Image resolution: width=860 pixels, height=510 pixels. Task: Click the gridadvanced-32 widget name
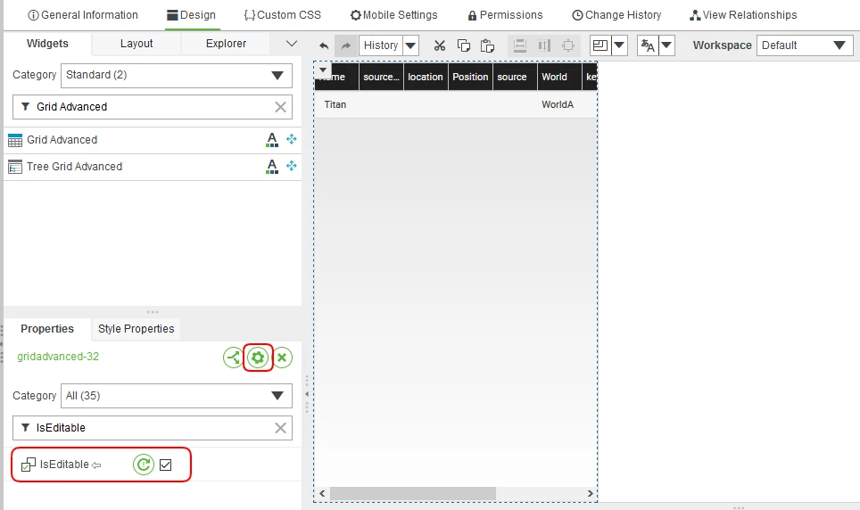tap(58, 357)
